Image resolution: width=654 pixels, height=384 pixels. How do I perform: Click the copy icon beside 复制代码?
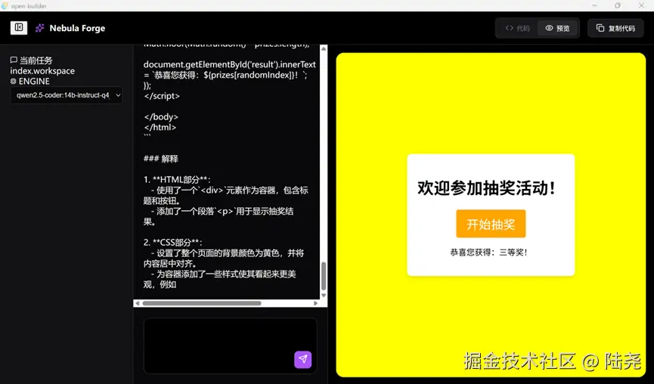(600, 28)
